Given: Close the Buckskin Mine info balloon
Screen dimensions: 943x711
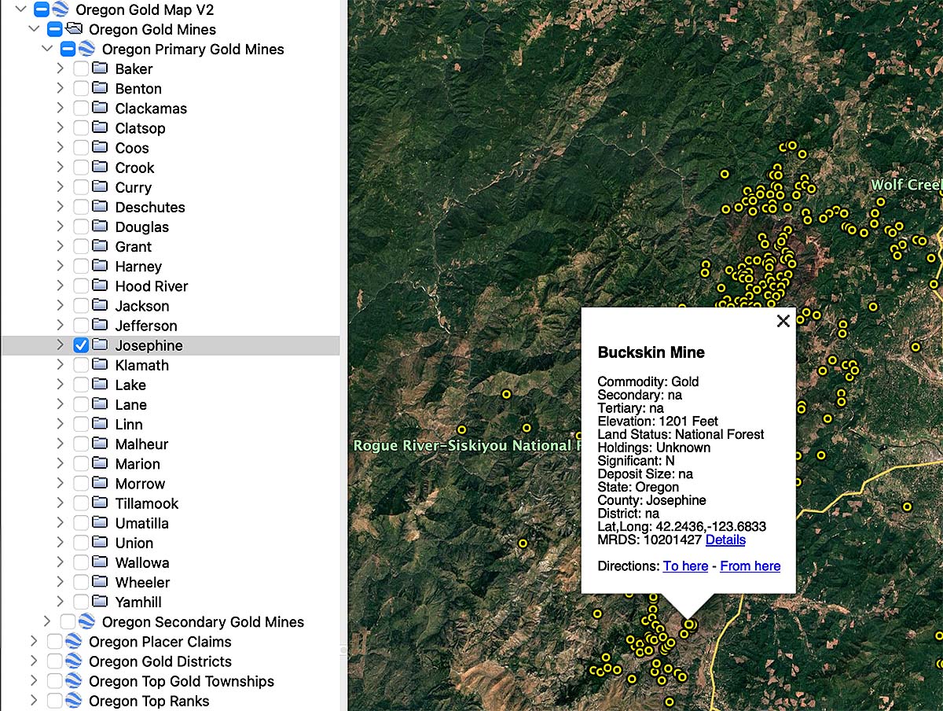Looking at the screenshot, I should (x=783, y=321).
